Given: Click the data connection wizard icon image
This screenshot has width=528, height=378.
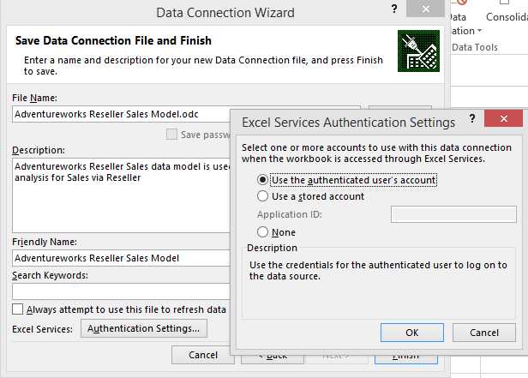Looking at the screenshot, I should (418, 51).
